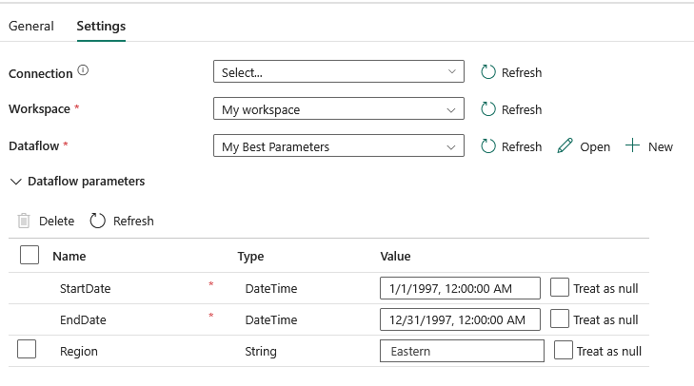Select the Settings tab
Viewport: 694px width, 386px height.
coord(101,26)
